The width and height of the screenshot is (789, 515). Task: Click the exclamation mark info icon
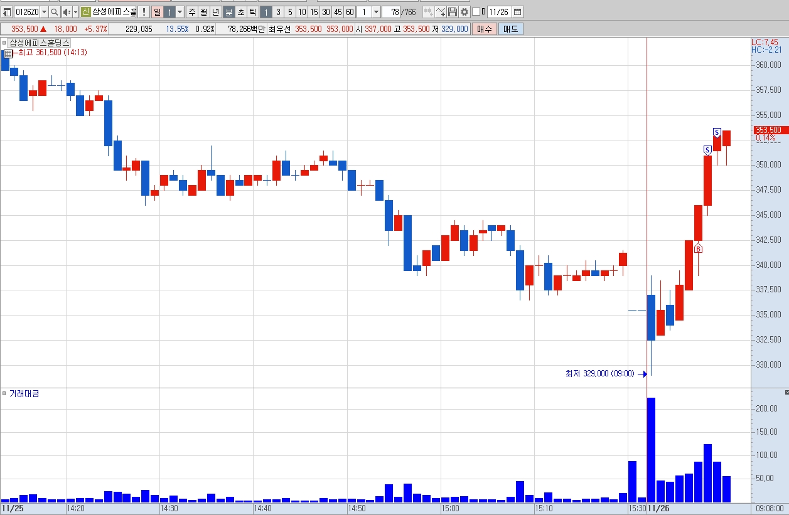(x=144, y=12)
